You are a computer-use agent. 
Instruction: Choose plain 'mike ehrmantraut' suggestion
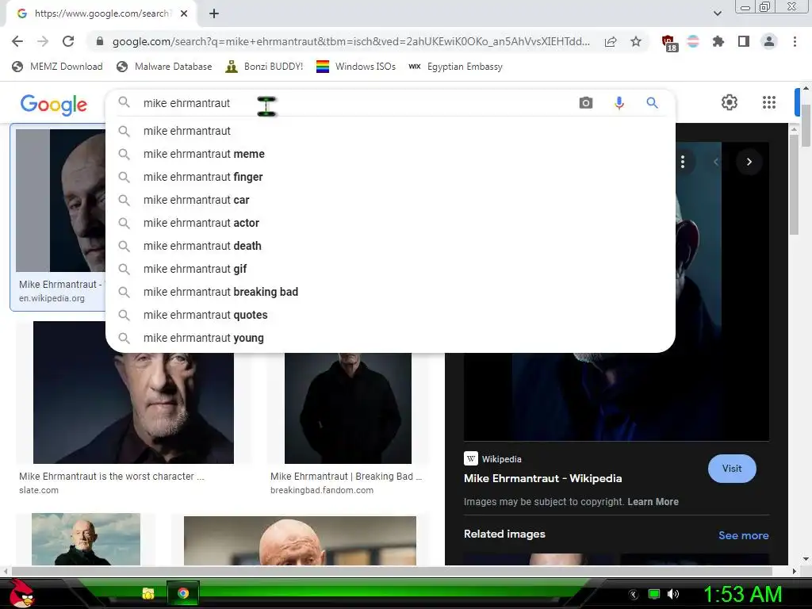(390, 131)
